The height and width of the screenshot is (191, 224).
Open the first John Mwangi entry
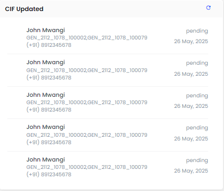click(x=108, y=37)
